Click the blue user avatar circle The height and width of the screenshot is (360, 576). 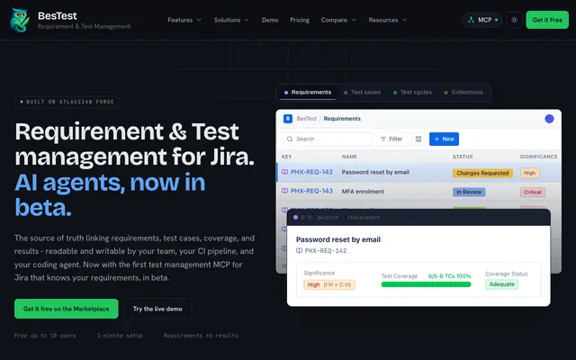(549, 119)
